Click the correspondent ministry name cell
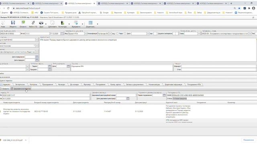This screenshot has width=257, height=144. (16, 111)
